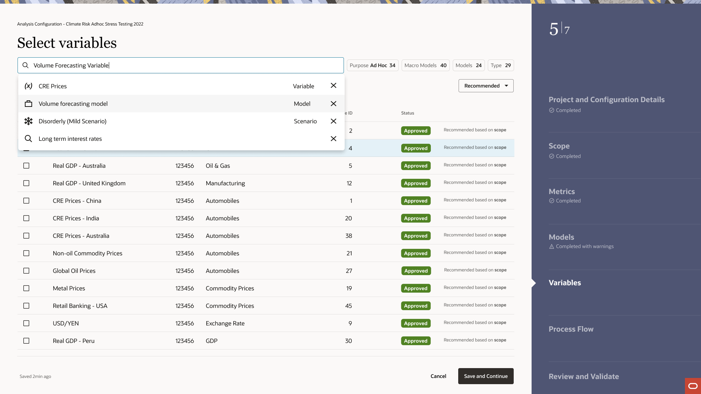Open the Oracle chat icon at bottom right
Screen dimensions: 701x394
tap(693, 386)
